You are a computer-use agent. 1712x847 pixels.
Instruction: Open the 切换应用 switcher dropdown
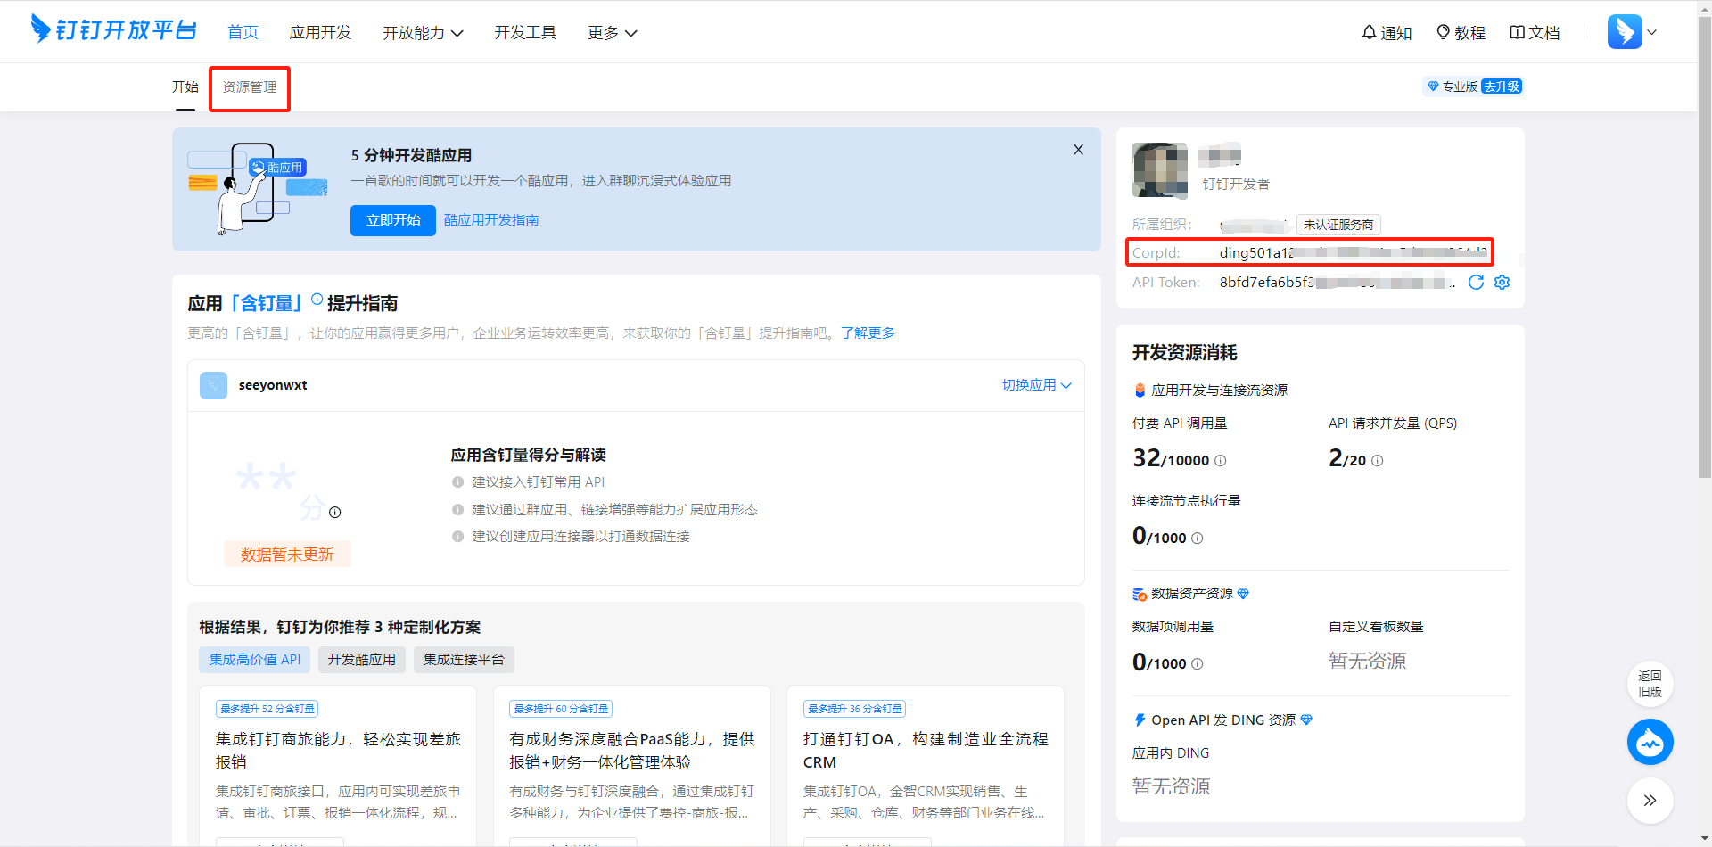(x=1036, y=385)
